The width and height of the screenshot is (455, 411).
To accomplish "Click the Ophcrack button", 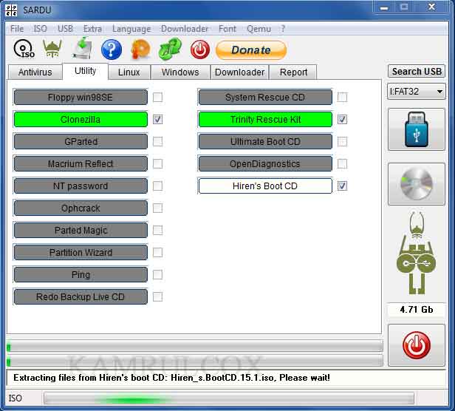I will [81, 208].
